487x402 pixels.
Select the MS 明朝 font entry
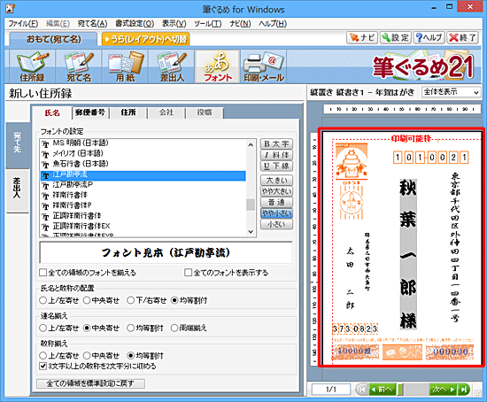tap(143, 143)
